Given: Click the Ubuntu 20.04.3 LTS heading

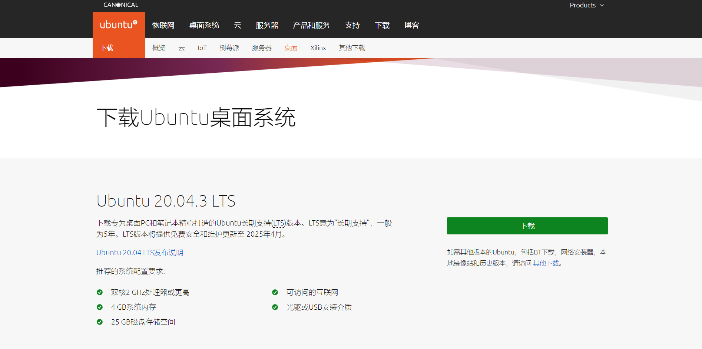Looking at the screenshot, I should 166,201.
